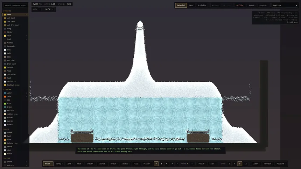The height and width of the screenshot is (169, 301).
Task: Pause the simulation
Action: pos(201,164)
